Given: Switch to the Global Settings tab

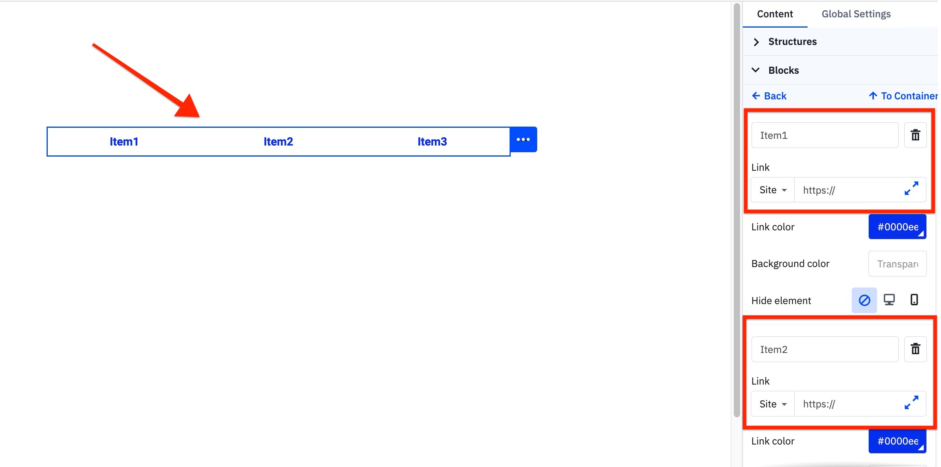Looking at the screenshot, I should coord(856,14).
